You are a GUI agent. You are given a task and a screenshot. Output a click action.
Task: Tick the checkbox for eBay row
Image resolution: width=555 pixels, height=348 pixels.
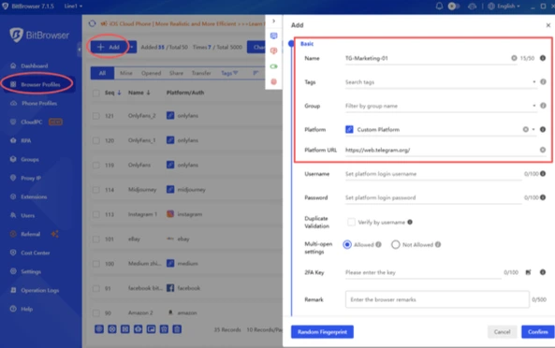click(x=95, y=239)
